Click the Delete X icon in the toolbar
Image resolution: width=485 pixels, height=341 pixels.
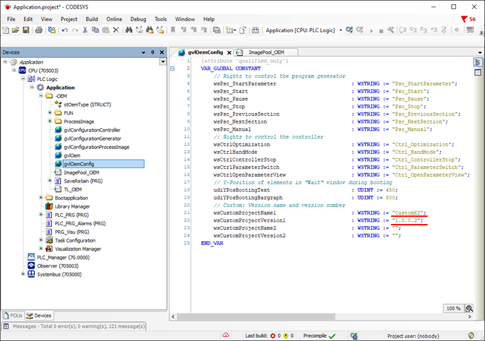pyautogui.click(x=116, y=30)
